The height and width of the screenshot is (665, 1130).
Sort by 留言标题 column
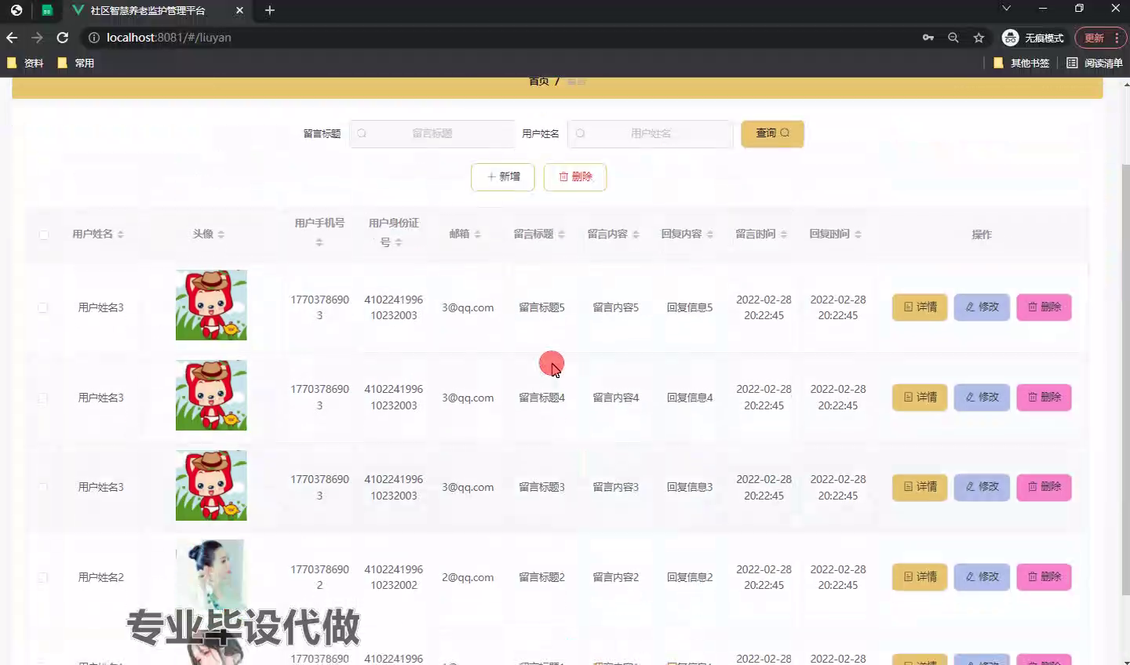[x=561, y=234]
